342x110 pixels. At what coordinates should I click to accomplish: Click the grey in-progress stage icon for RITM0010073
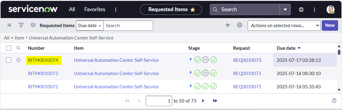(x=205, y=73)
